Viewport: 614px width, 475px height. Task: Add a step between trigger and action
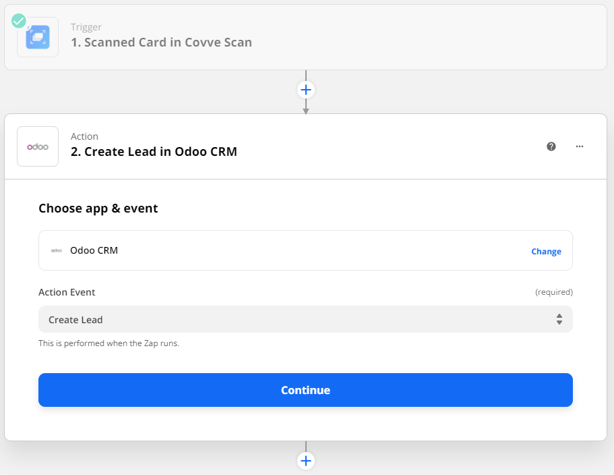coord(306,90)
